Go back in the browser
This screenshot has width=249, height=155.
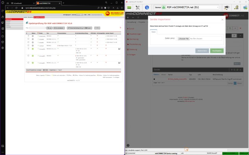click(x=8, y=8)
